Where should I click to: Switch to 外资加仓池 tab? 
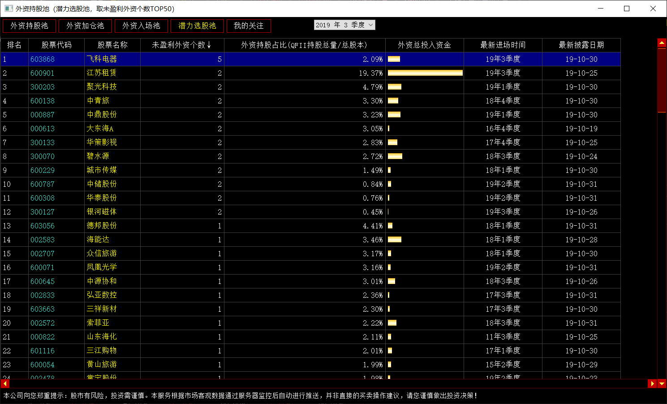[x=85, y=26]
